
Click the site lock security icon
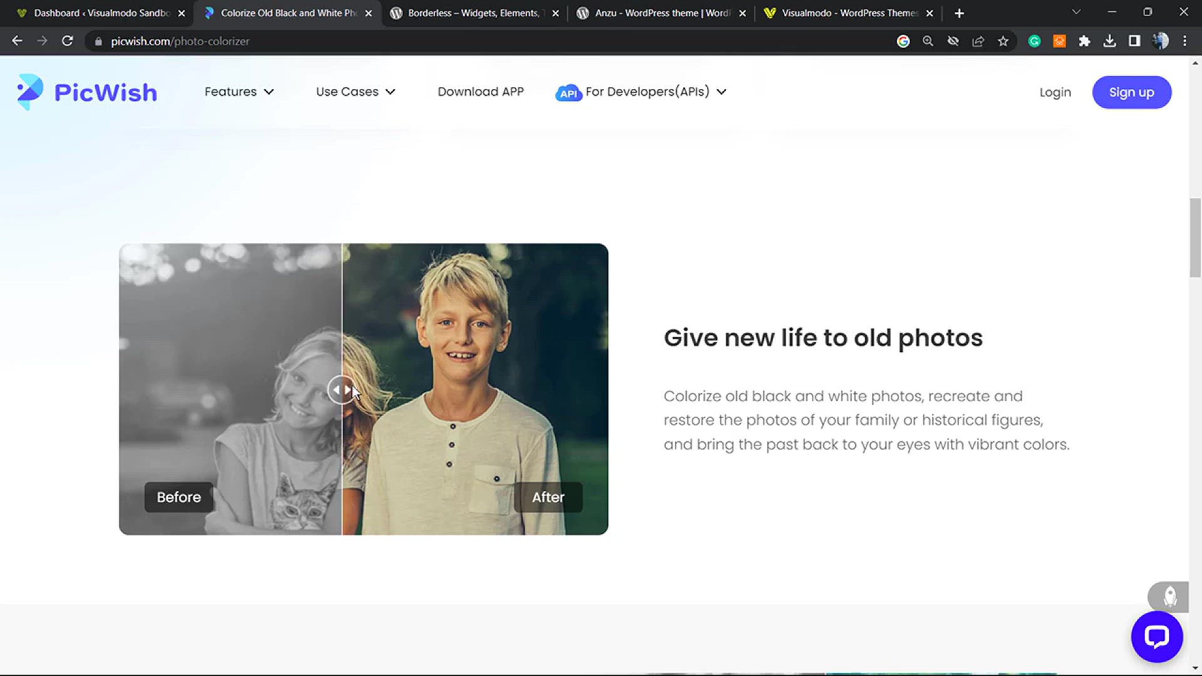point(98,41)
